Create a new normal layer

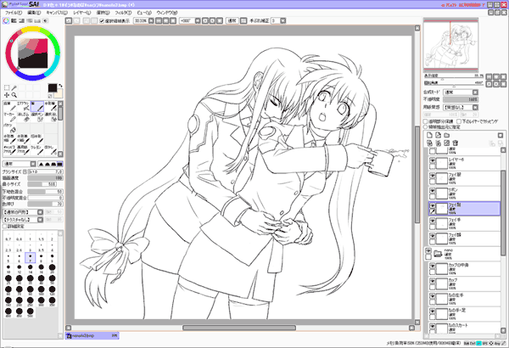click(429, 135)
